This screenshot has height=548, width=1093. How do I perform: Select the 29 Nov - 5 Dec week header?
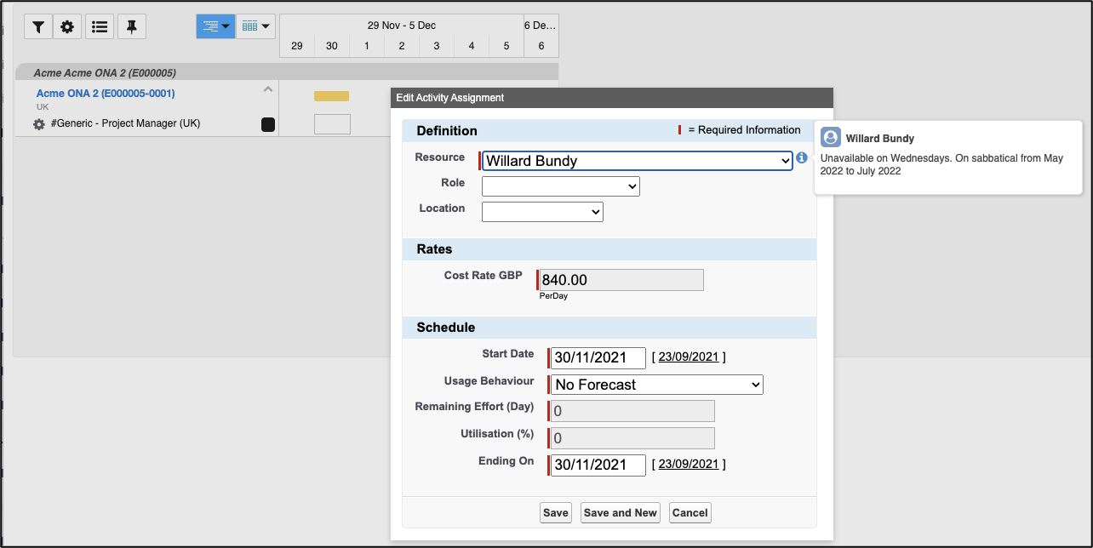click(x=402, y=26)
